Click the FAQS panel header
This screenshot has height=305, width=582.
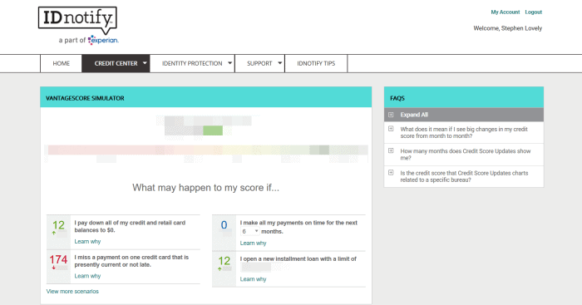click(x=464, y=97)
